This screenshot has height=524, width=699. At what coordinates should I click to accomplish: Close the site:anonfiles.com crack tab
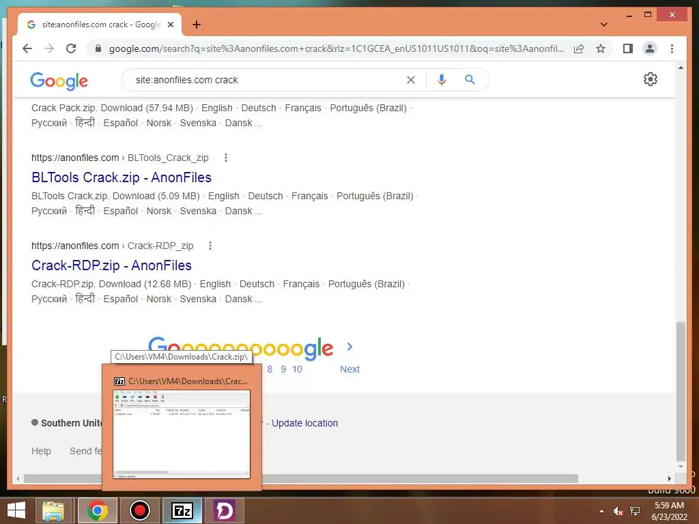click(x=170, y=25)
